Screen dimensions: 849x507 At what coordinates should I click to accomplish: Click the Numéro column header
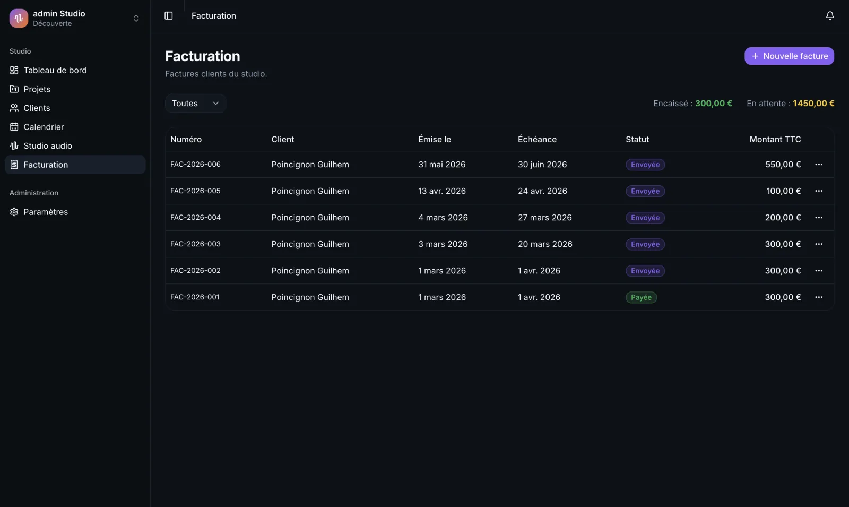point(186,139)
